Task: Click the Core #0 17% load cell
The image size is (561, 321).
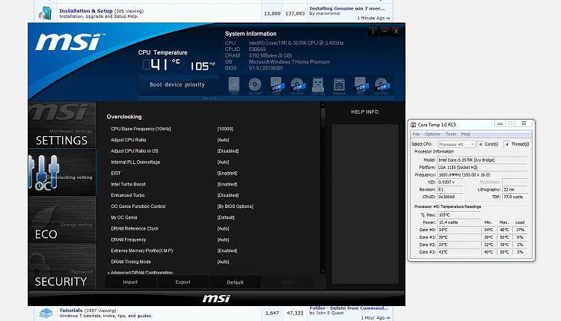Action: click(x=520, y=230)
